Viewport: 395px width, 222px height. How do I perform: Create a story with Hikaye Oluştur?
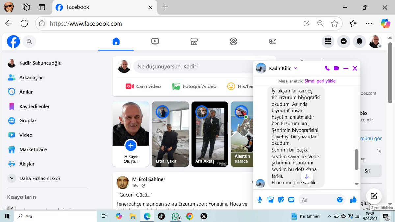(131, 134)
